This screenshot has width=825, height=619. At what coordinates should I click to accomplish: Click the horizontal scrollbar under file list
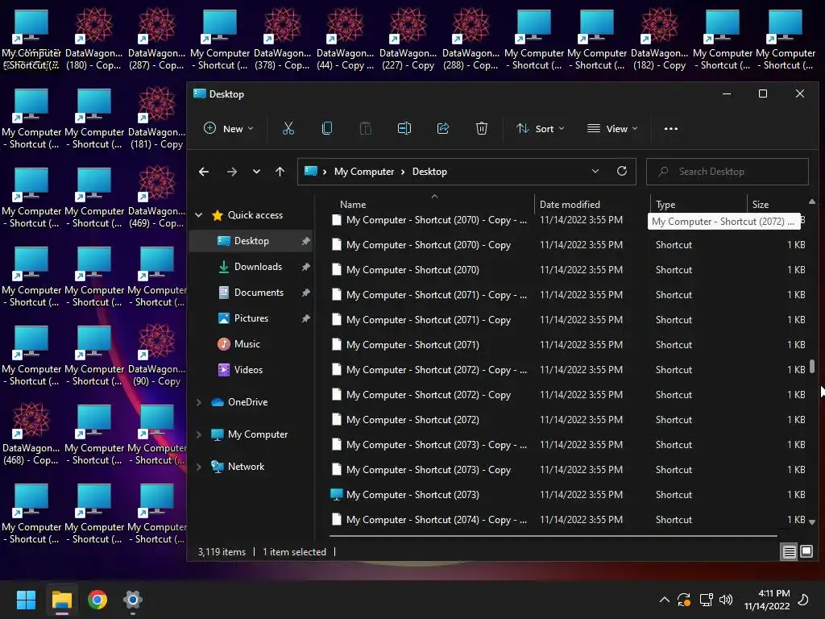tap(553, 536)
